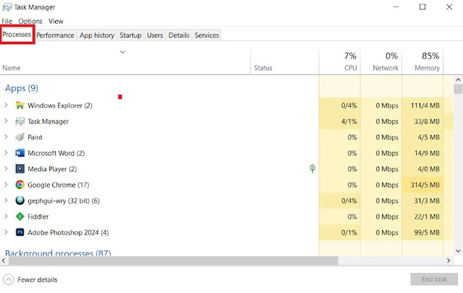Expand the Microsoft Word process group

coord(6,153)
